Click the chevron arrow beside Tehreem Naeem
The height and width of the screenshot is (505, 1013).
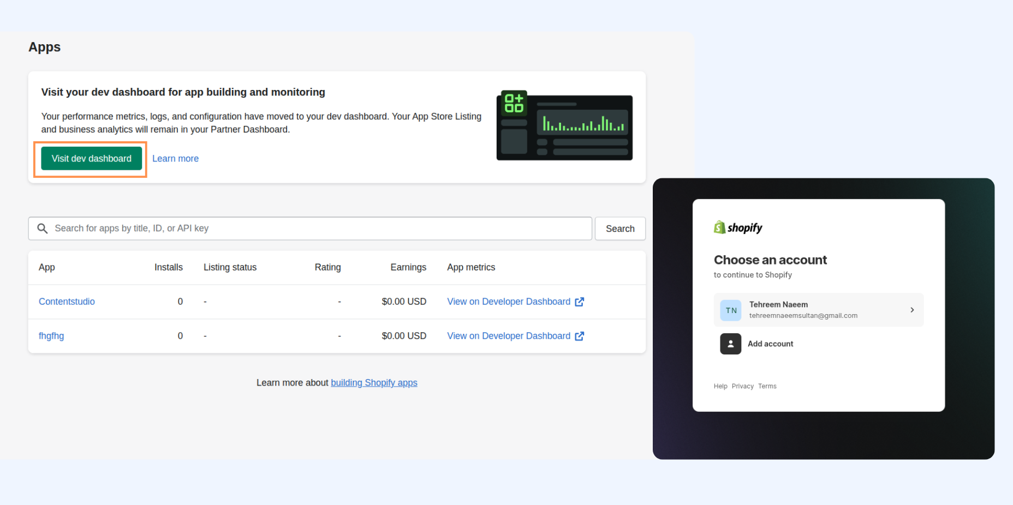click(912, 310)
